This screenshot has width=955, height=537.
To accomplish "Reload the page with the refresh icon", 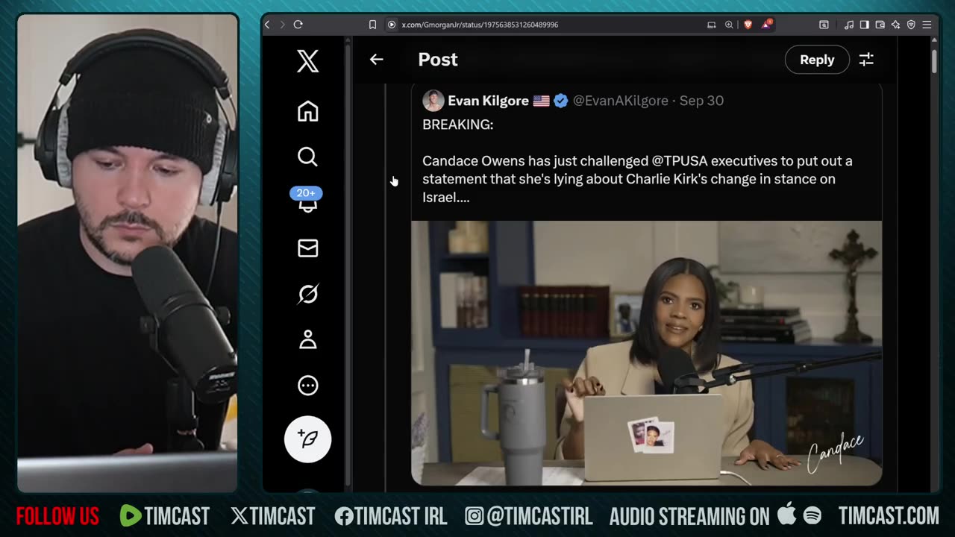I will 298,25.
